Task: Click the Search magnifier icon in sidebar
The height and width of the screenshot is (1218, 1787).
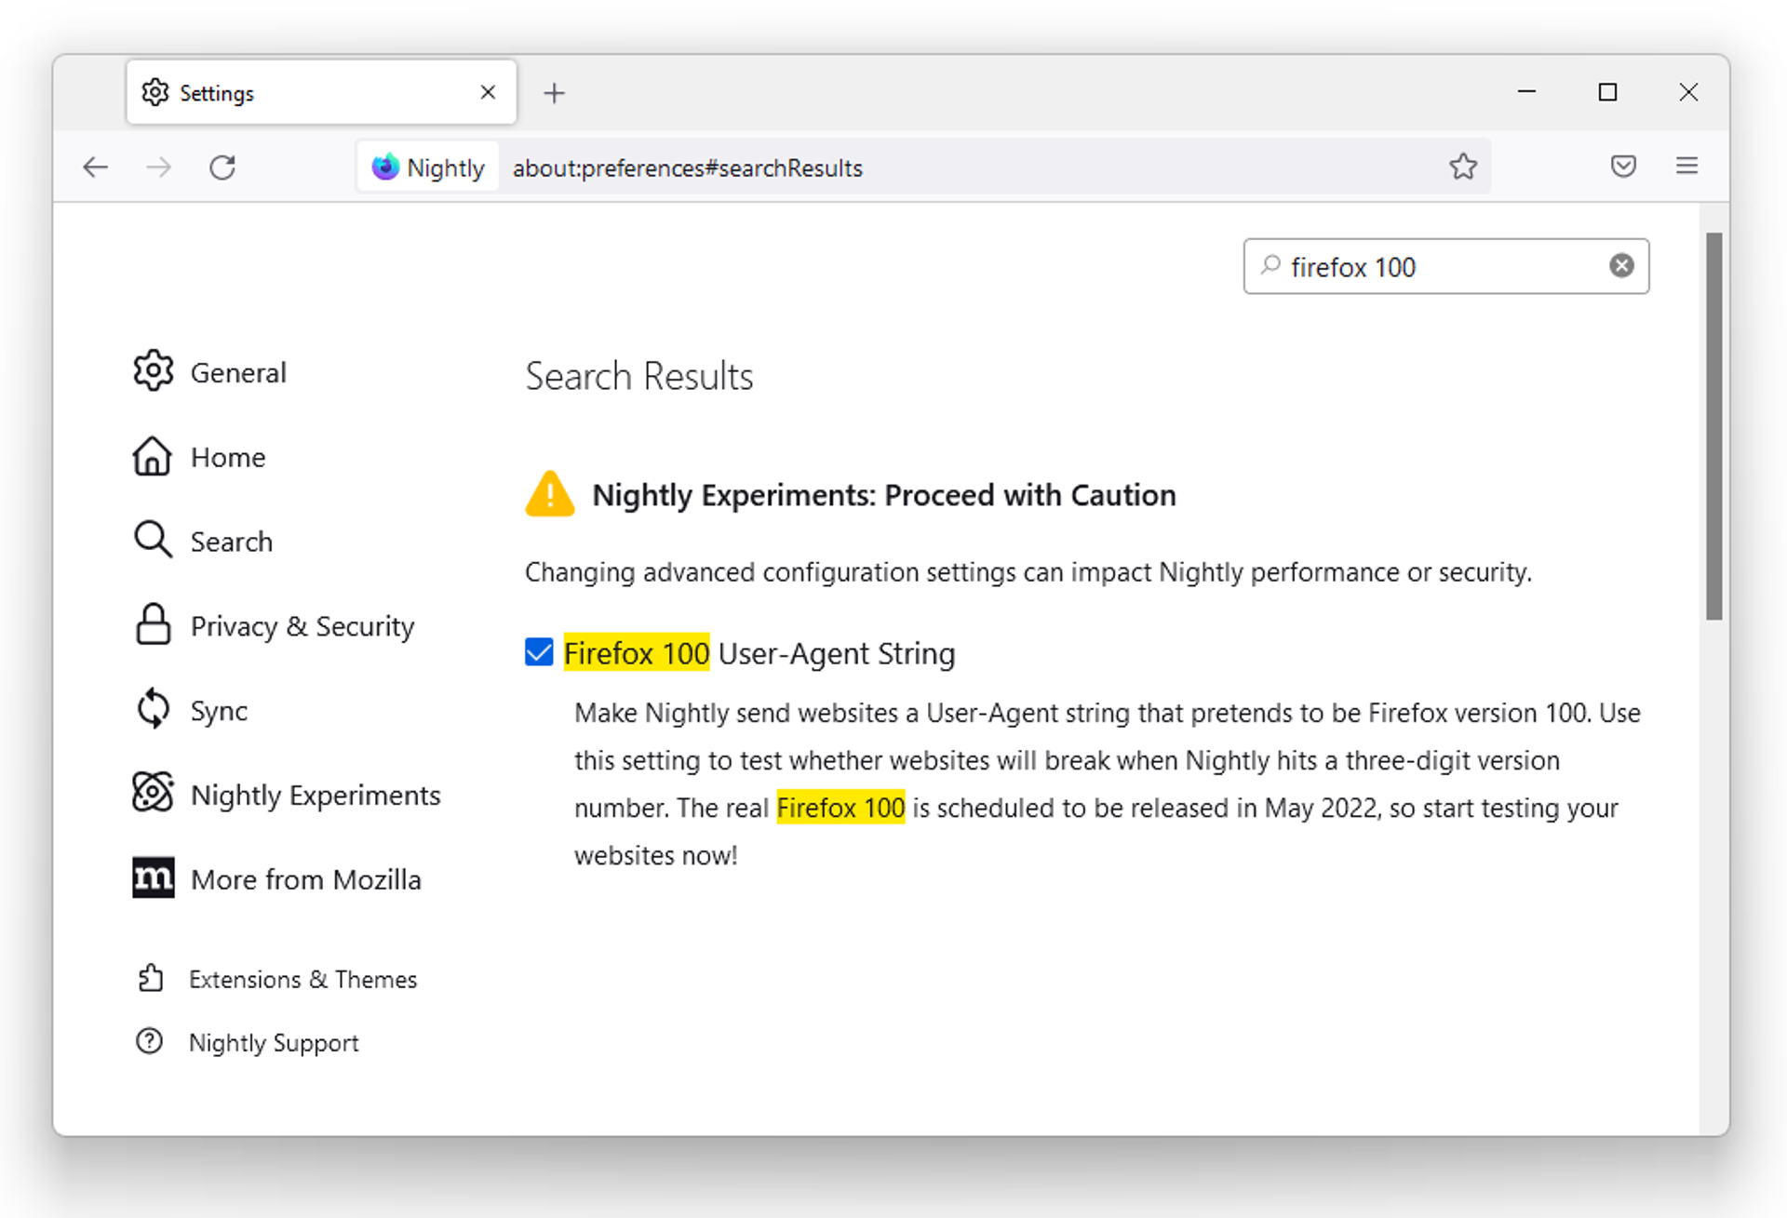Action: (x=153, y=540)
